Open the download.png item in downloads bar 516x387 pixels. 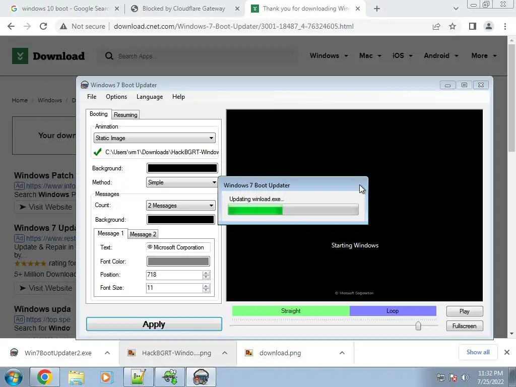tap(280, 353)
